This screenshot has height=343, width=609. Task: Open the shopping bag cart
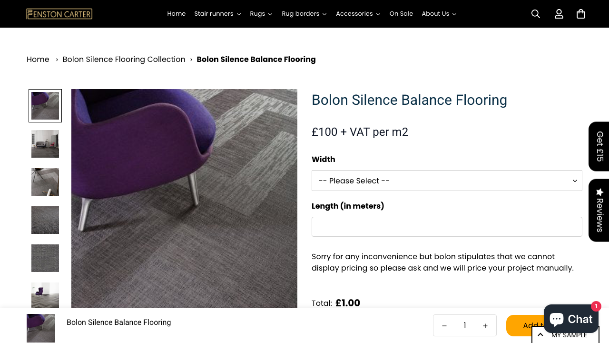tap(580, 13)
